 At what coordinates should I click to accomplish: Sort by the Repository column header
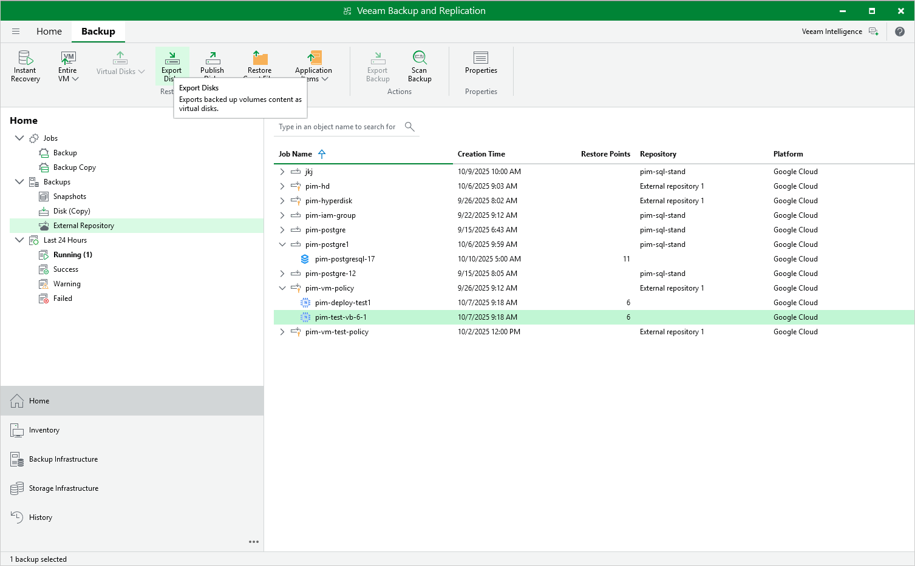pos(658,154)
